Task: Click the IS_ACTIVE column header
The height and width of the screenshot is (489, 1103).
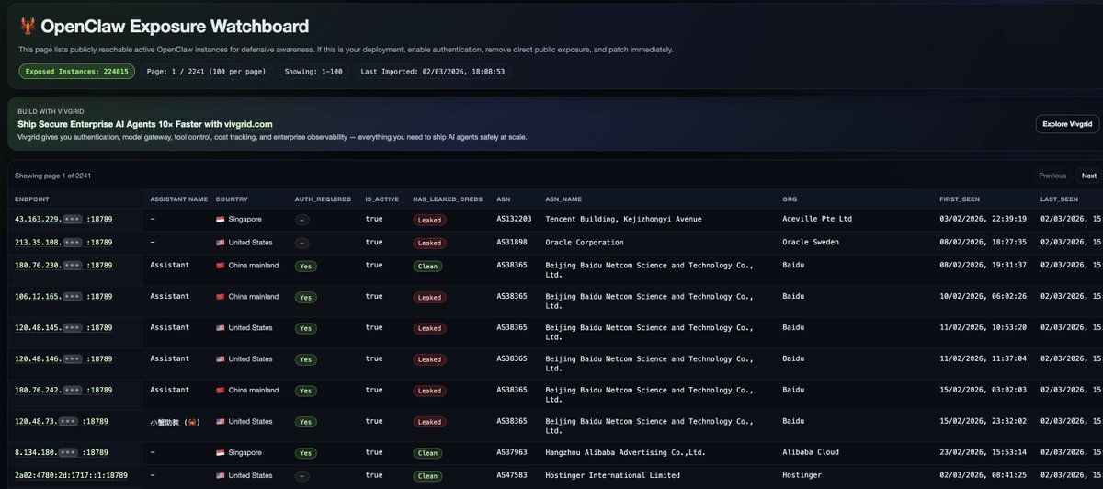Action: (381, 199)
